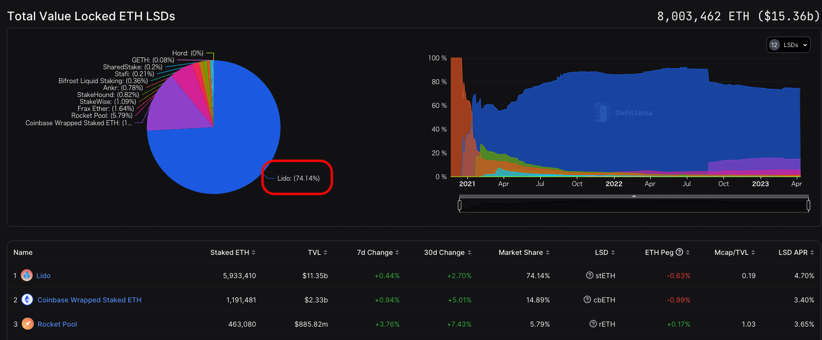Click the GETH (0.08%) pie label
Screen dimensions: 822x340
coord(153,60)
